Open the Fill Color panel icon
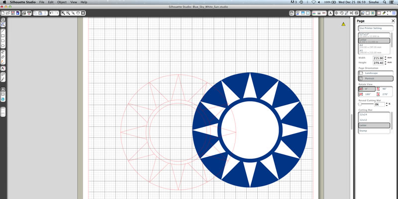The image size is (398, 199). coord(298,13)
